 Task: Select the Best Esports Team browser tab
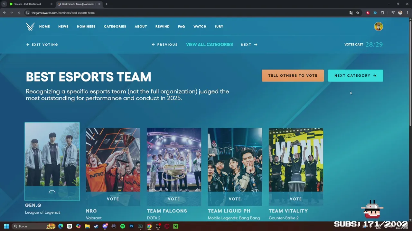(x=79, y=4)
